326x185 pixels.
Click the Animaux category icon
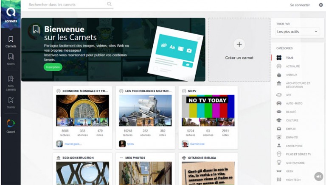279,75
